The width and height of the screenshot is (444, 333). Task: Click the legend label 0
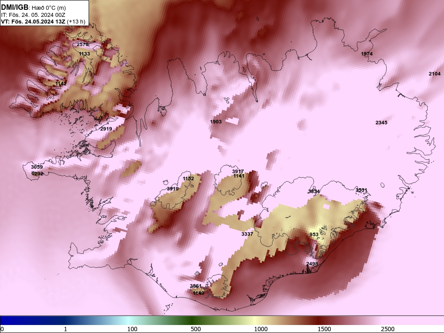pyautogui.click(x=3, y=329)
